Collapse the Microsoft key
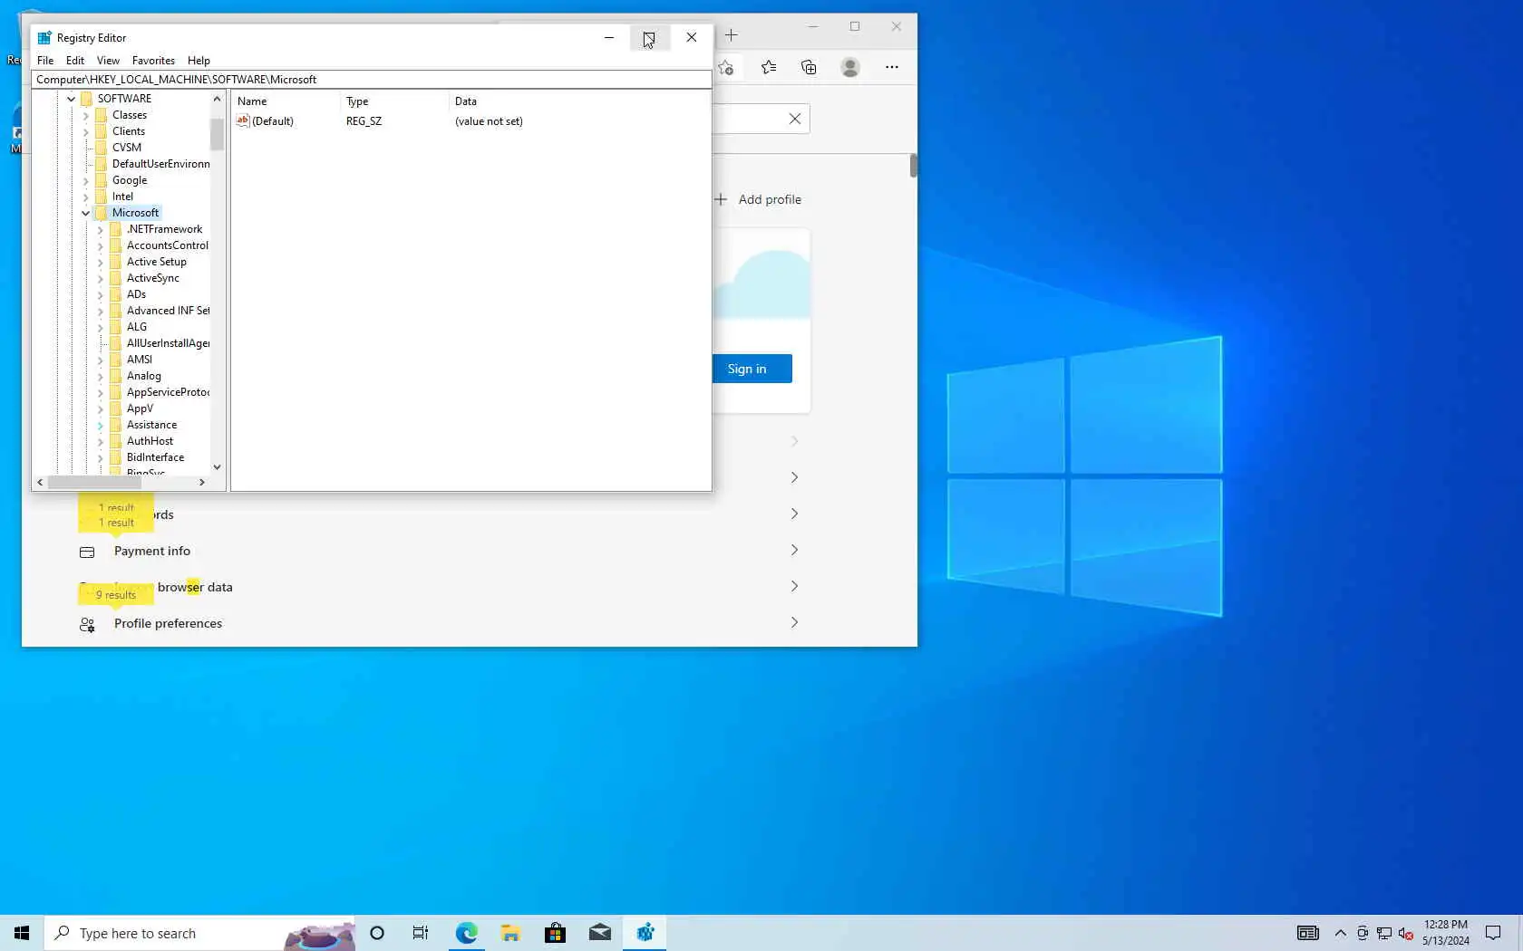This screenshot has width=1523, height=951. 86,214
